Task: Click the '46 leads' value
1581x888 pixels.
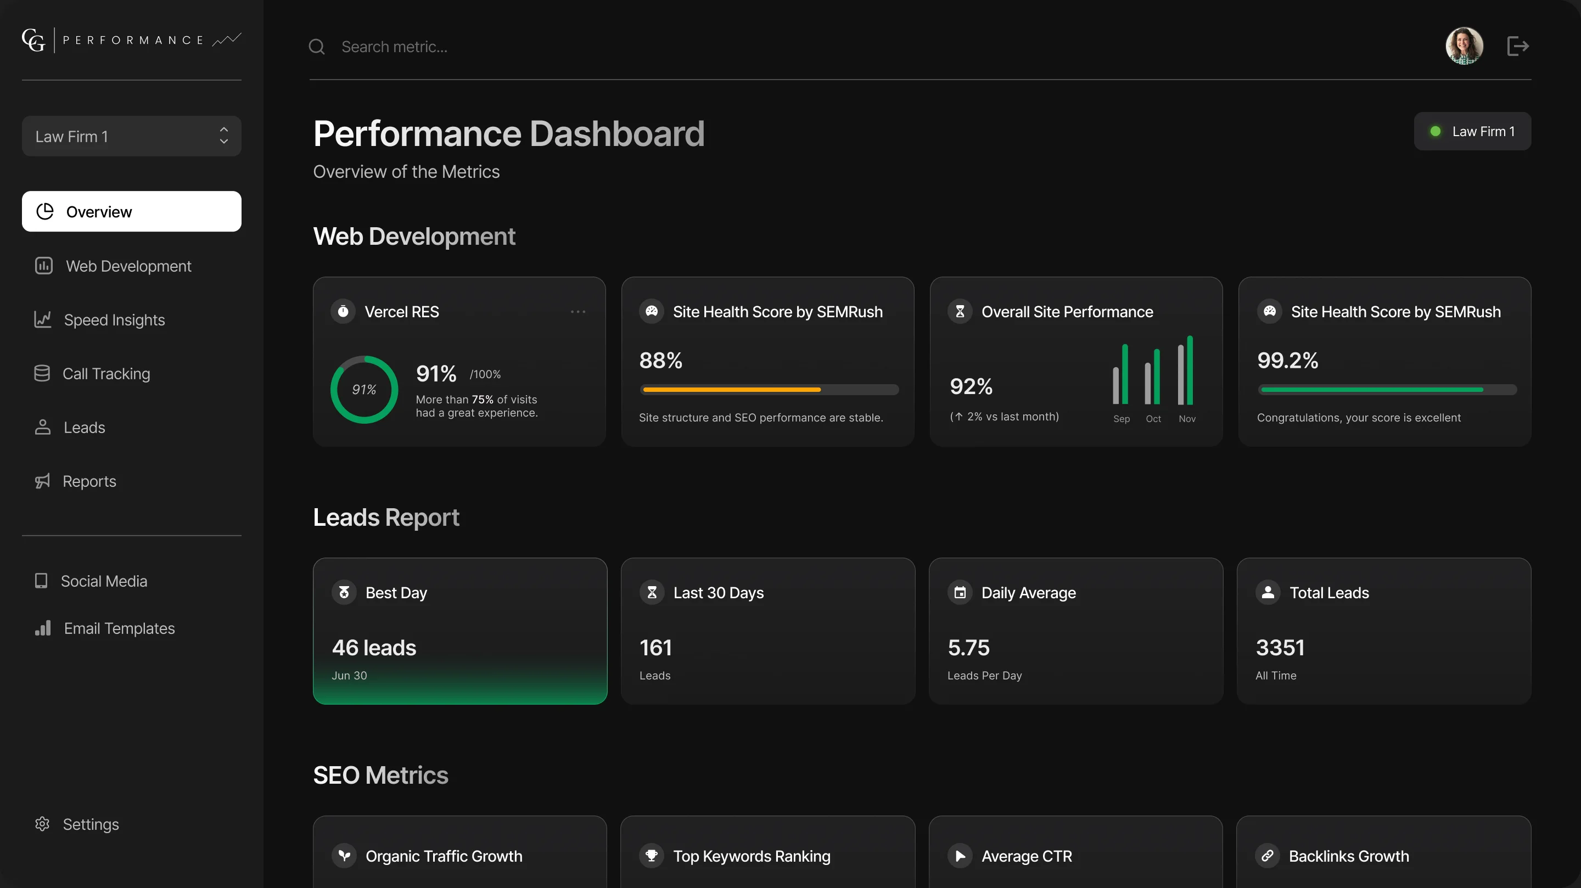Action: click(x=374, y=648)
